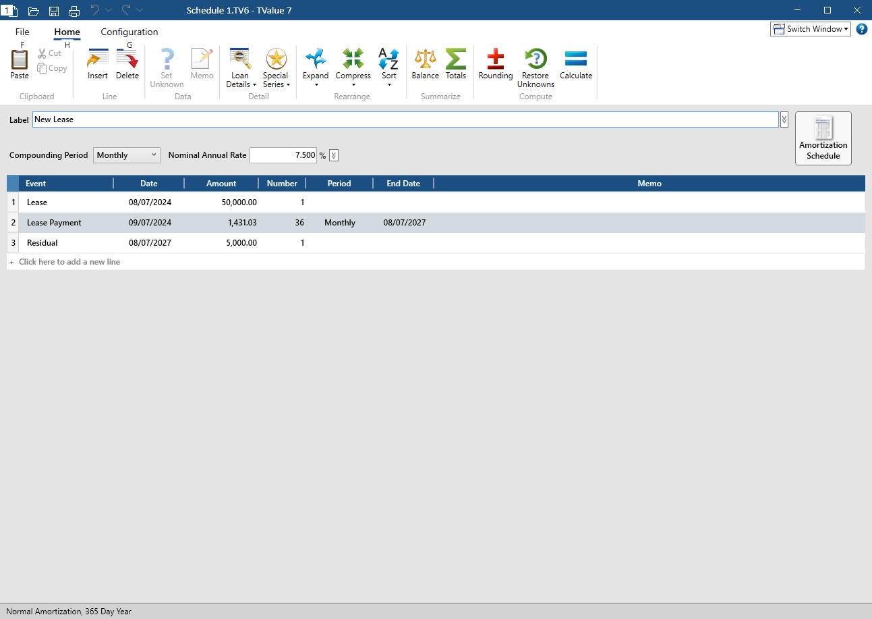The width and height of the screenshot is (872, 619).
Task: Click the Calculate button
Action: coord(576,64)
